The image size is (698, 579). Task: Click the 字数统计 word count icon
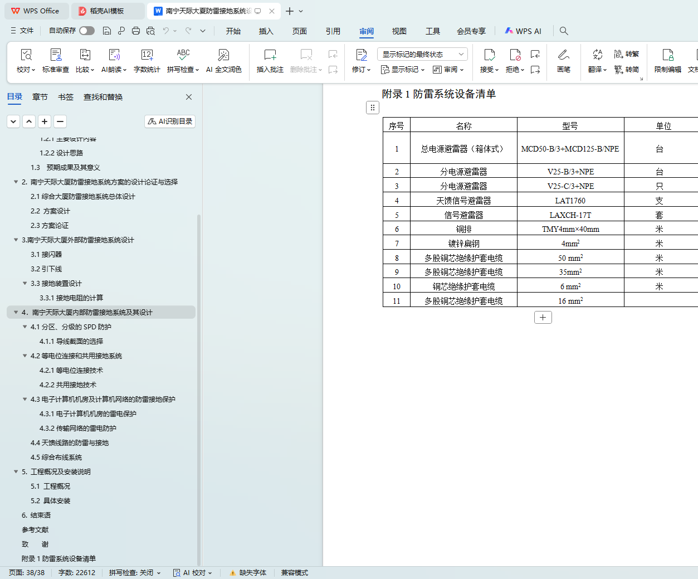(147, 55)
